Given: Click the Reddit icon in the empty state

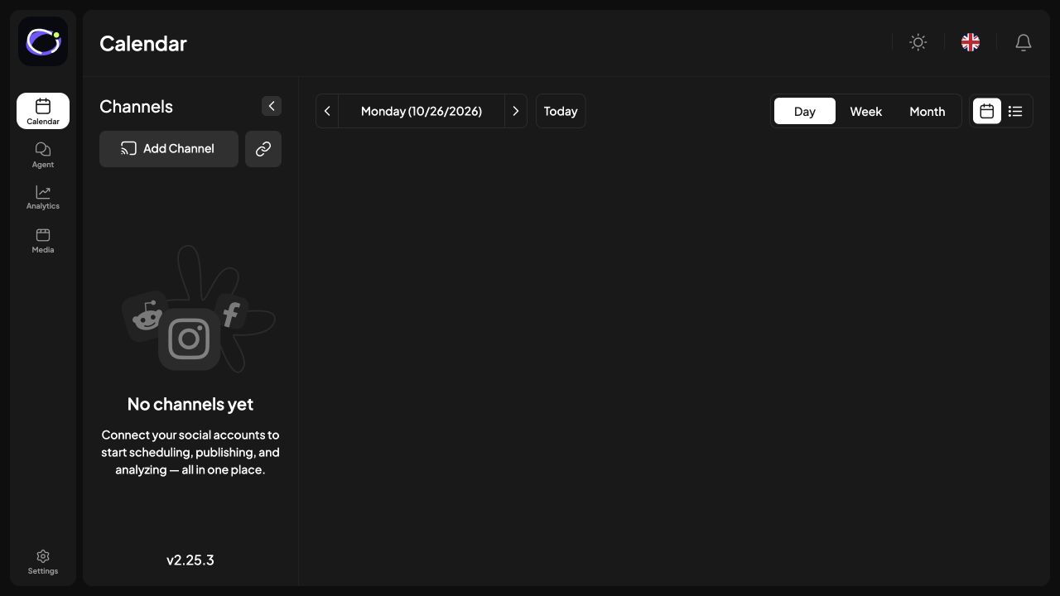Looking at the screenshot, I should [x=147, y=316].
